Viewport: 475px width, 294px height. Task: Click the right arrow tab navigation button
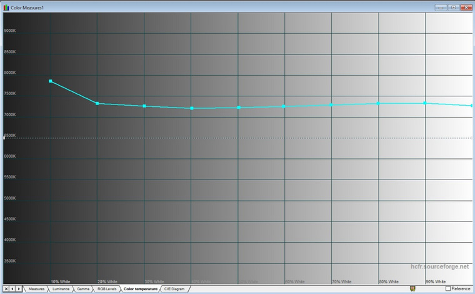19,289
